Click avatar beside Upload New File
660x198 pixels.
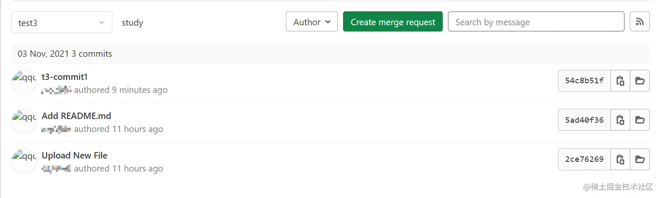(24, 161)
